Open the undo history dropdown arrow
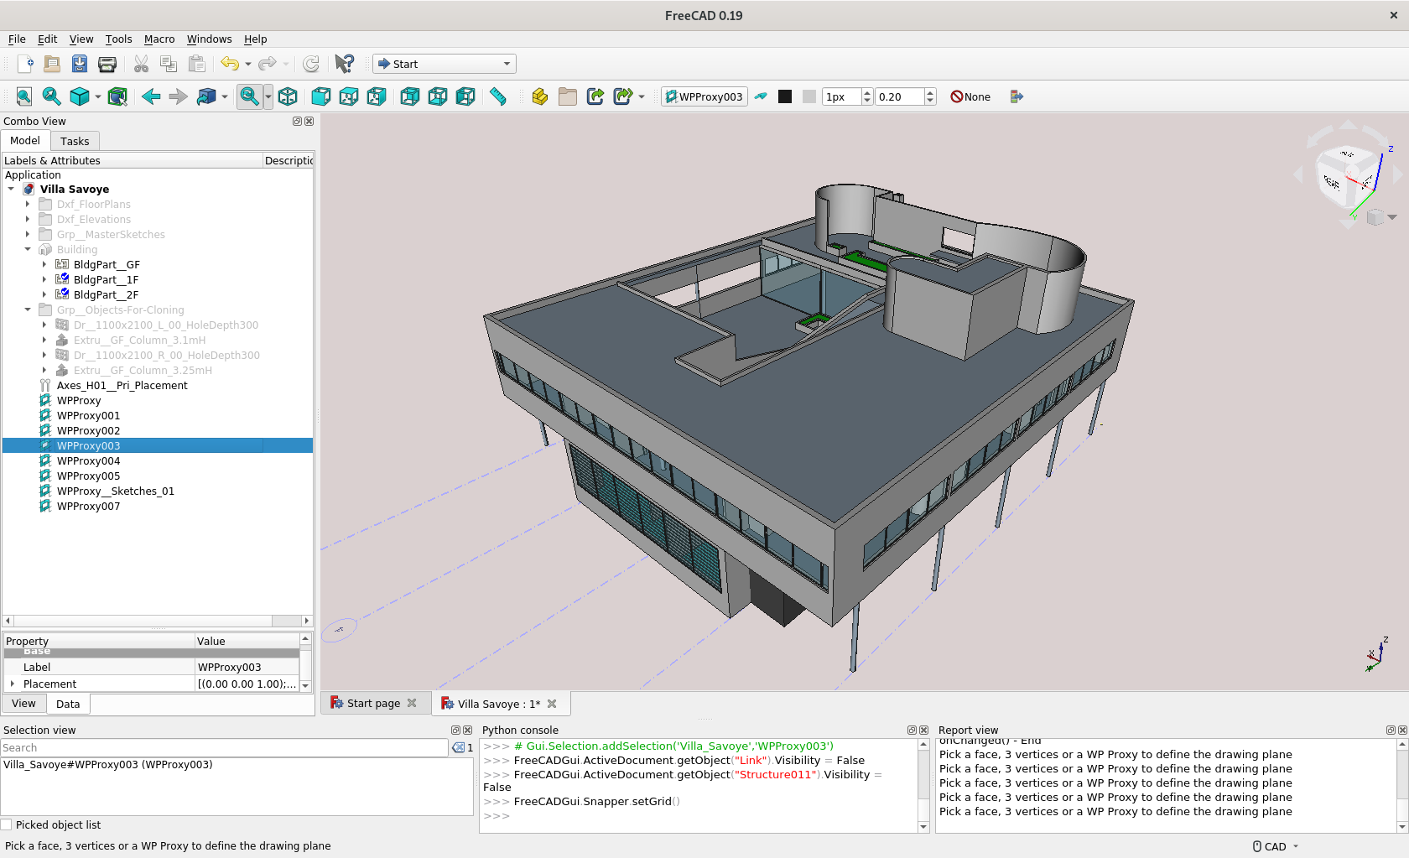 [x=248, y=64]
